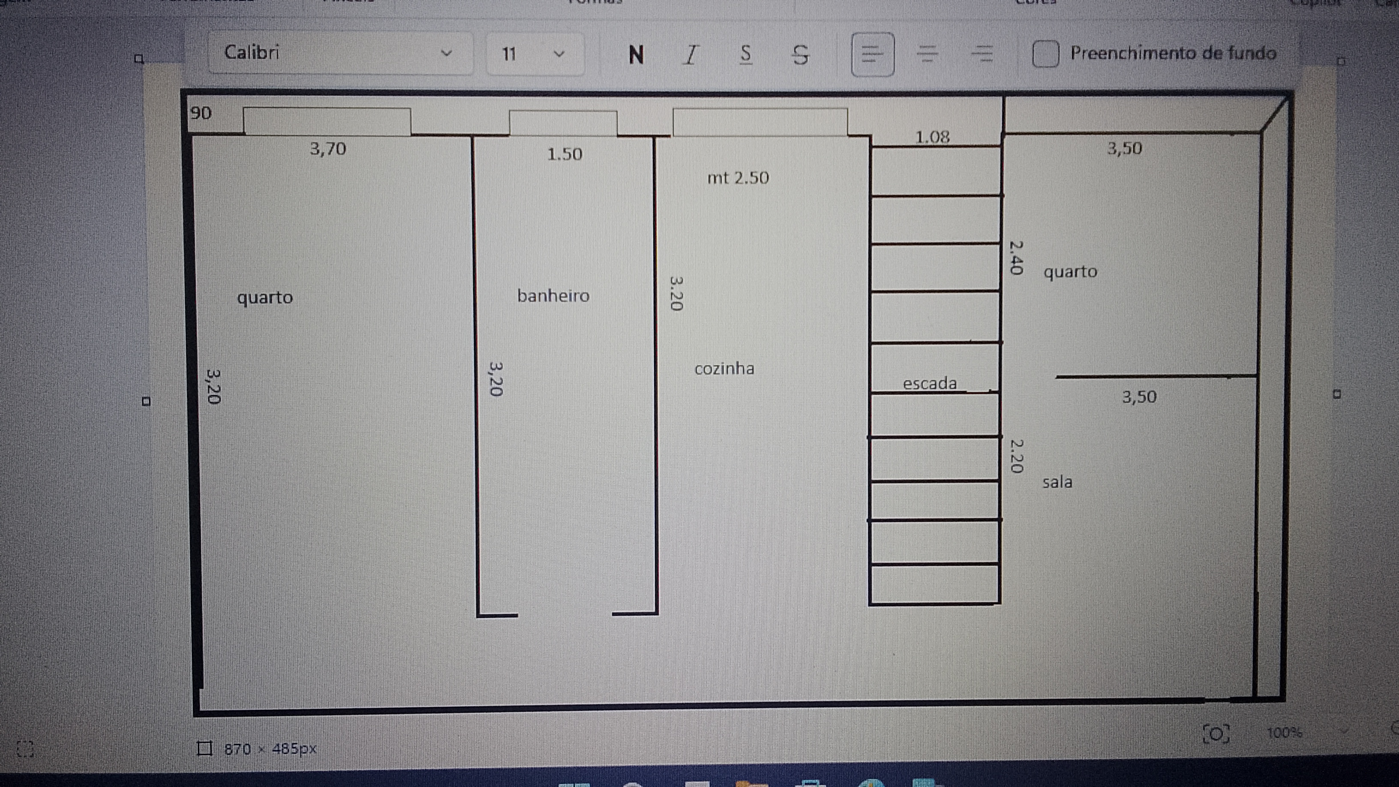The height and width of the screenshot is (787, 1399).
Task: Apply italic formatting with the I button
Action: click(x=690, y=55)
